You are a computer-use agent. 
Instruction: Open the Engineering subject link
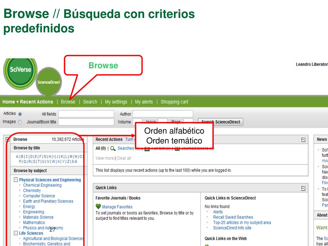coord(33,212)
